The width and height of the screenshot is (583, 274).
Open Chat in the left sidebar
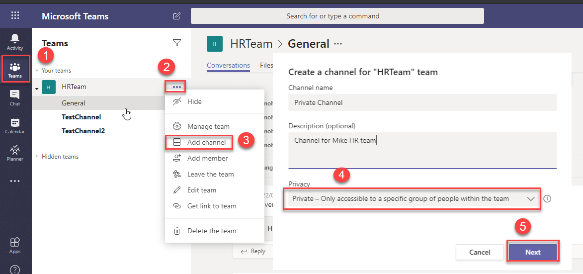pyautogui.click(x=15, y=97)
